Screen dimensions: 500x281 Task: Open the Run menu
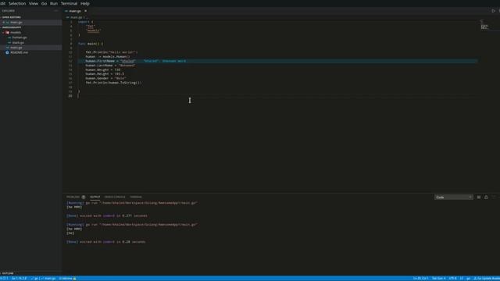54,3
